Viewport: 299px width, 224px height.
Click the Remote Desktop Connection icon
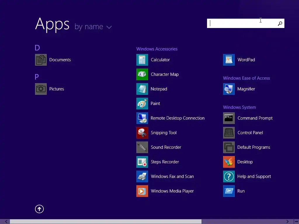(142, 118)
